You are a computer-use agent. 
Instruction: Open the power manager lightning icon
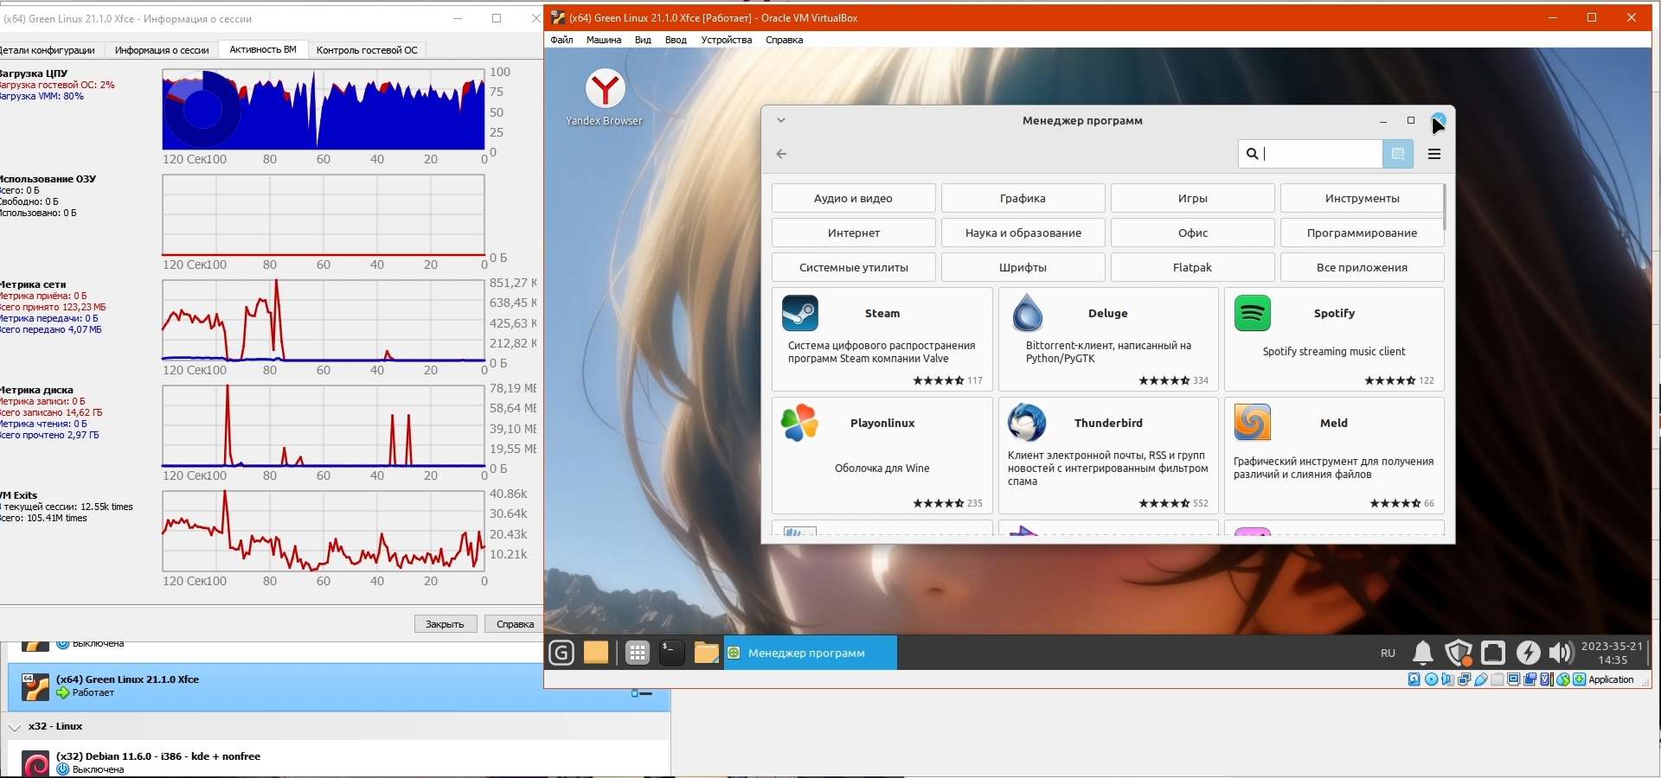click(1528, 653)
